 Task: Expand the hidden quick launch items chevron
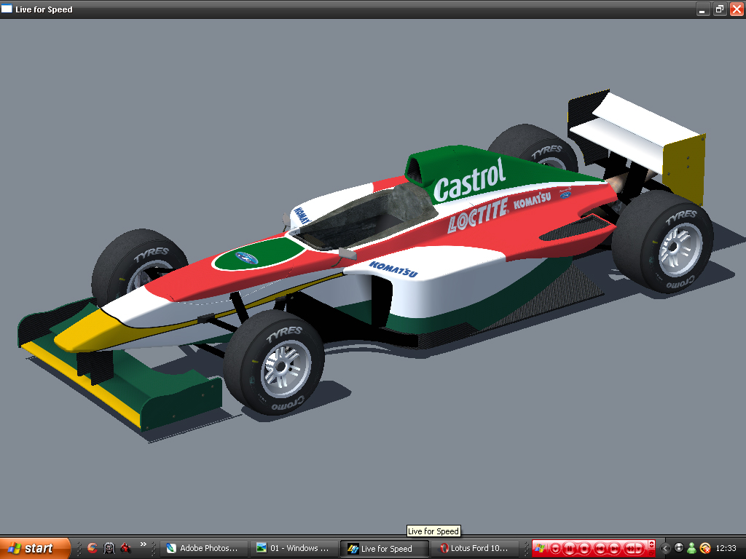coord(144,544)
